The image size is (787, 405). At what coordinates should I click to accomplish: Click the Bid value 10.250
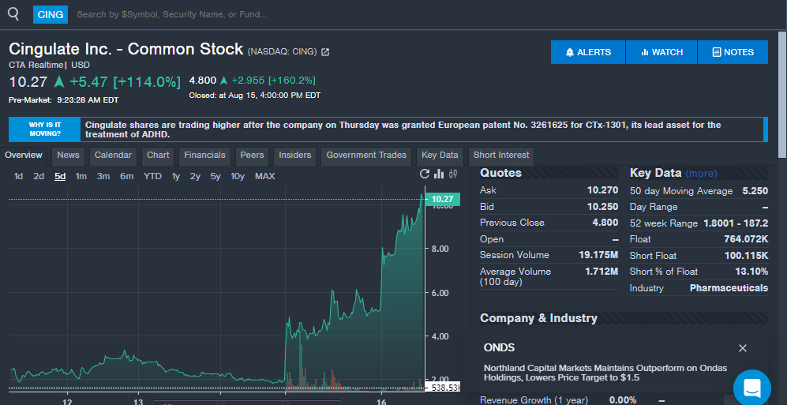(x=602, y=207)
